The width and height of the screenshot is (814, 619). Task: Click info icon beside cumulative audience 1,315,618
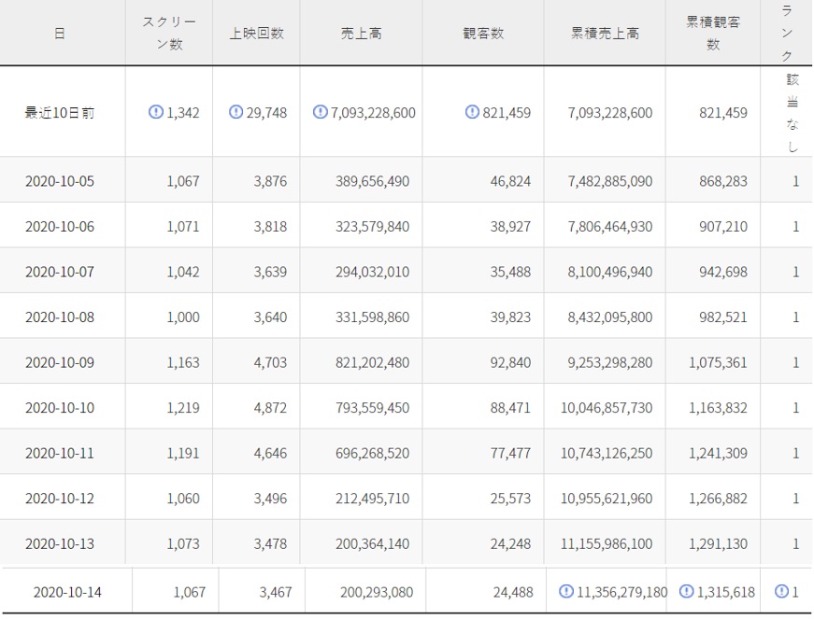coord(686,591)
